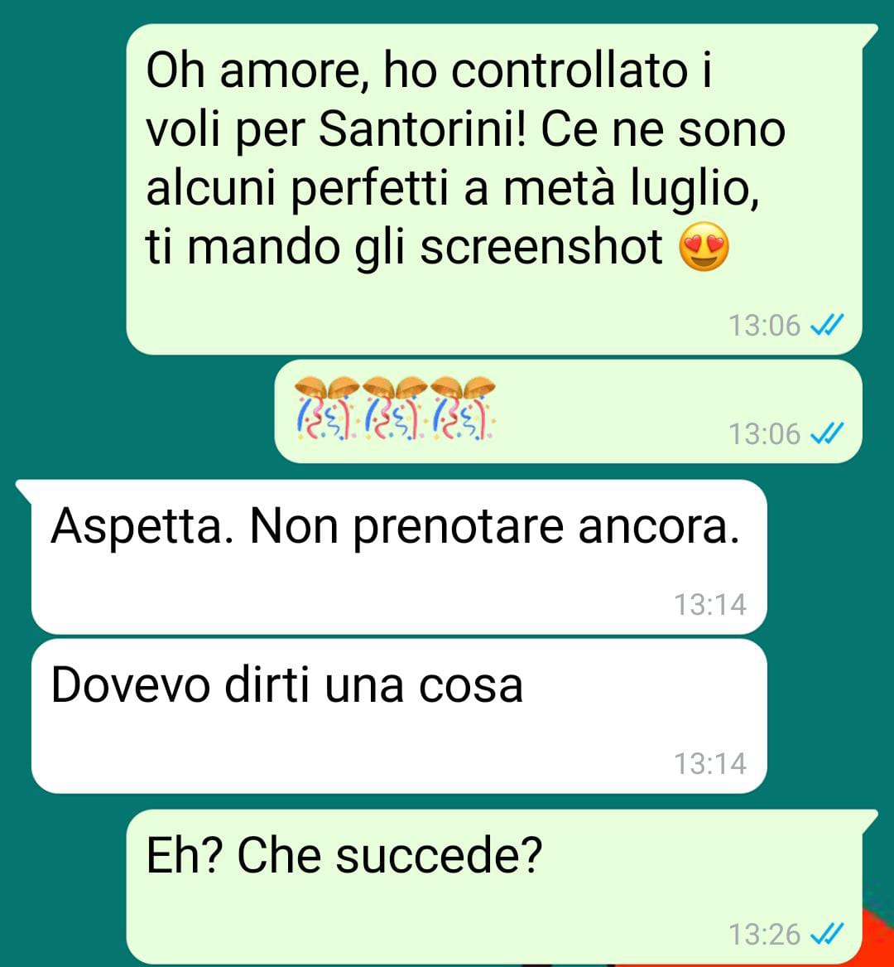Viewport: 894px width, 967px height.
Task: Click the 13:26 timestamp on last message
Action: pos(764,935)
